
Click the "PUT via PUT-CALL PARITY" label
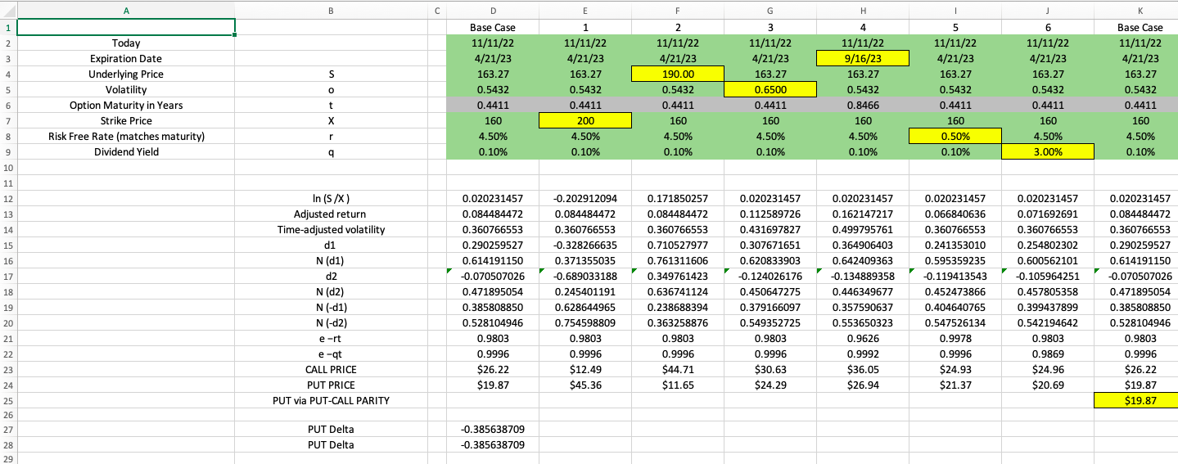[331, 400]
